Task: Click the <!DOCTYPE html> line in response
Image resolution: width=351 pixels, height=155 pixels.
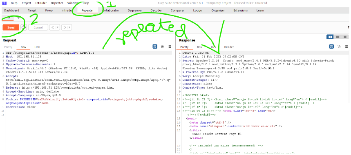Action: point(196,95)
